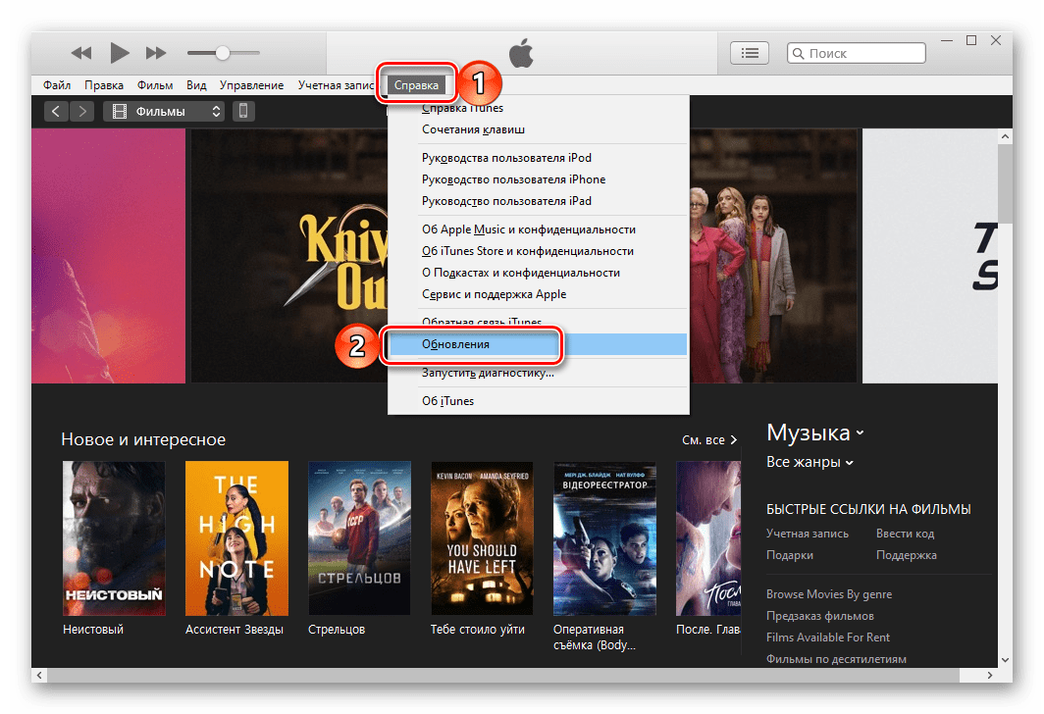This screenshot has height=714, width=1044.
Task: Select Обновления from the help menu
Action: (455, 344)
